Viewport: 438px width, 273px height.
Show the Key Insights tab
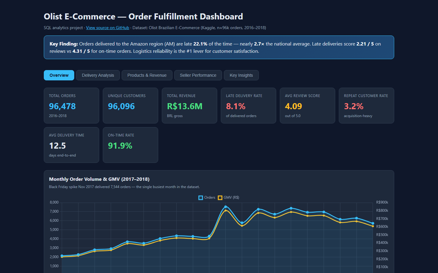coord(241,75)
